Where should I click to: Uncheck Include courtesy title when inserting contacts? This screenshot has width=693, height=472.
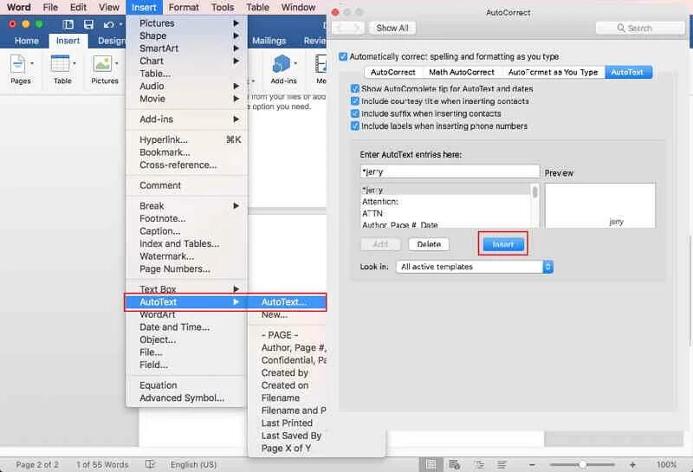pyautogui.click(x=354, y=100)
